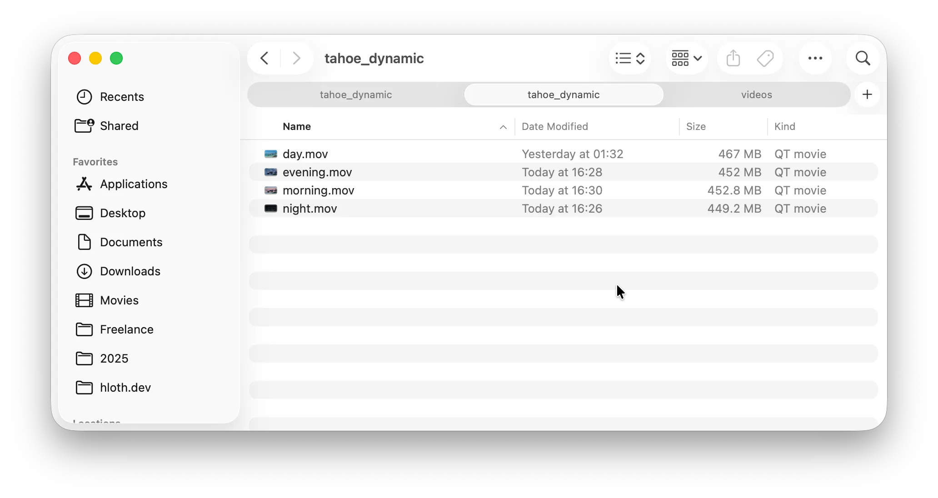The width and height of the screenshot is (938, 498).
Task: Click the 467 MB size value
Action: [x=739, y=154]
